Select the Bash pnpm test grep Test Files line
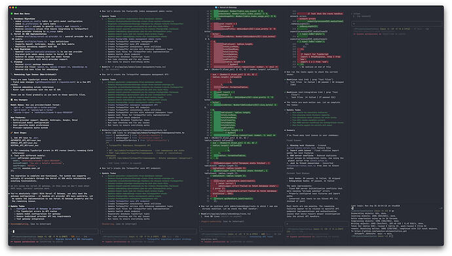Screen dimensions: 452x256 [310, 79]
